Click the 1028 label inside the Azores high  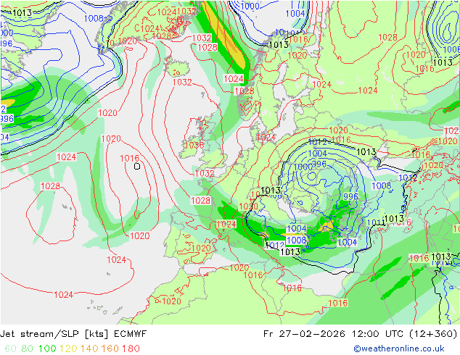51,186
